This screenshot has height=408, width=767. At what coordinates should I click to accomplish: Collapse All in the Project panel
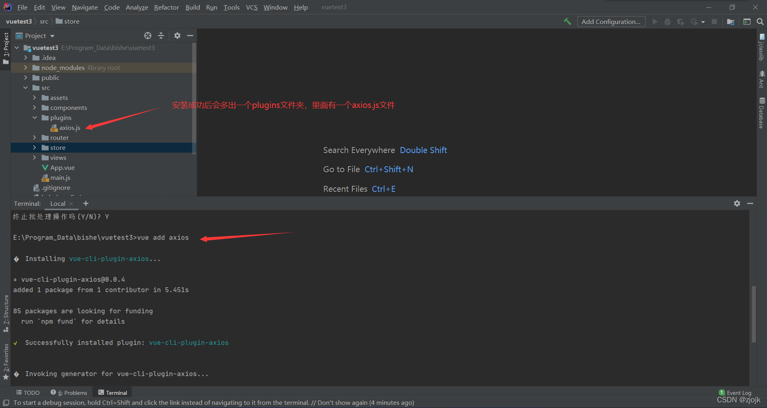click(x=161, y=36)
